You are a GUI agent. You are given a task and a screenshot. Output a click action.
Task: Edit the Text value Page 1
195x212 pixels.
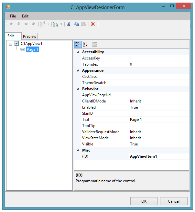[x=159, y=120]
